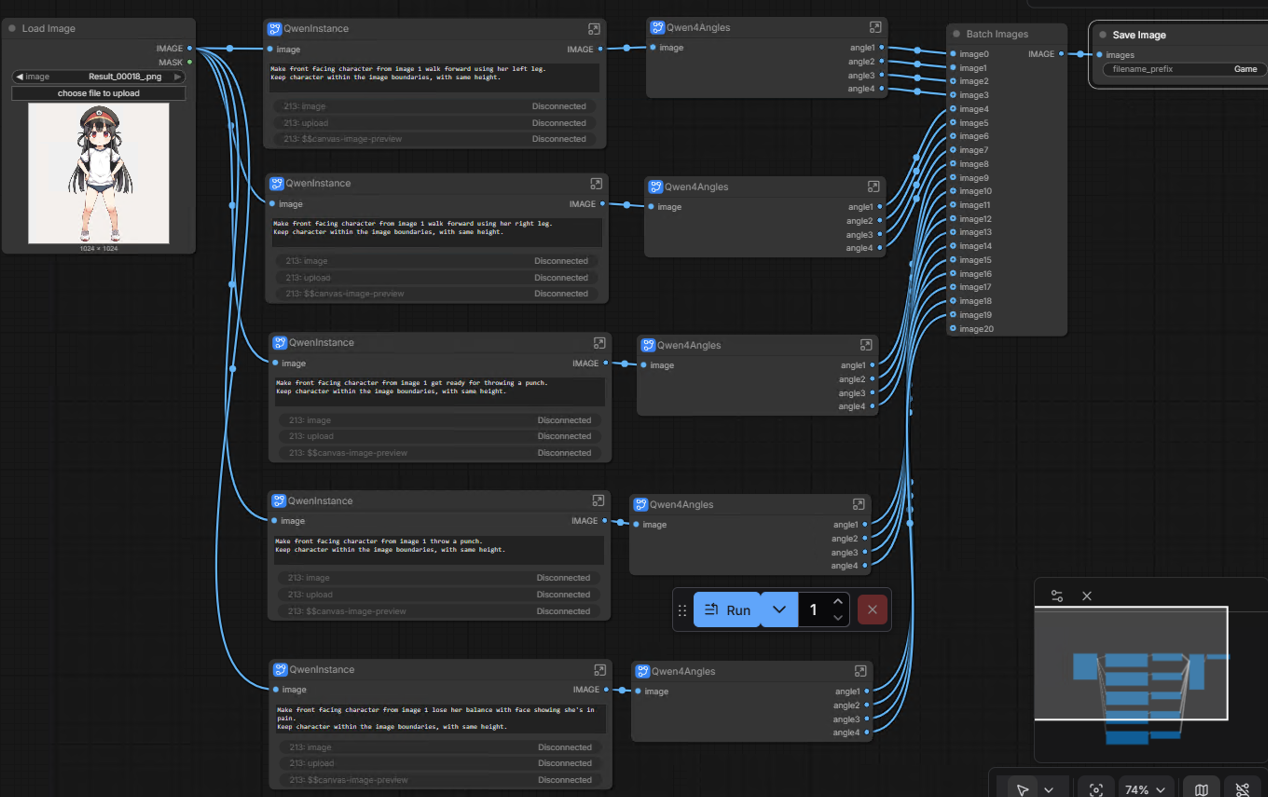The height and width of the screenshot is (797, 1268).
Task: Enter subgraph of punch QwenInstance node
Action: pos(598,501)
